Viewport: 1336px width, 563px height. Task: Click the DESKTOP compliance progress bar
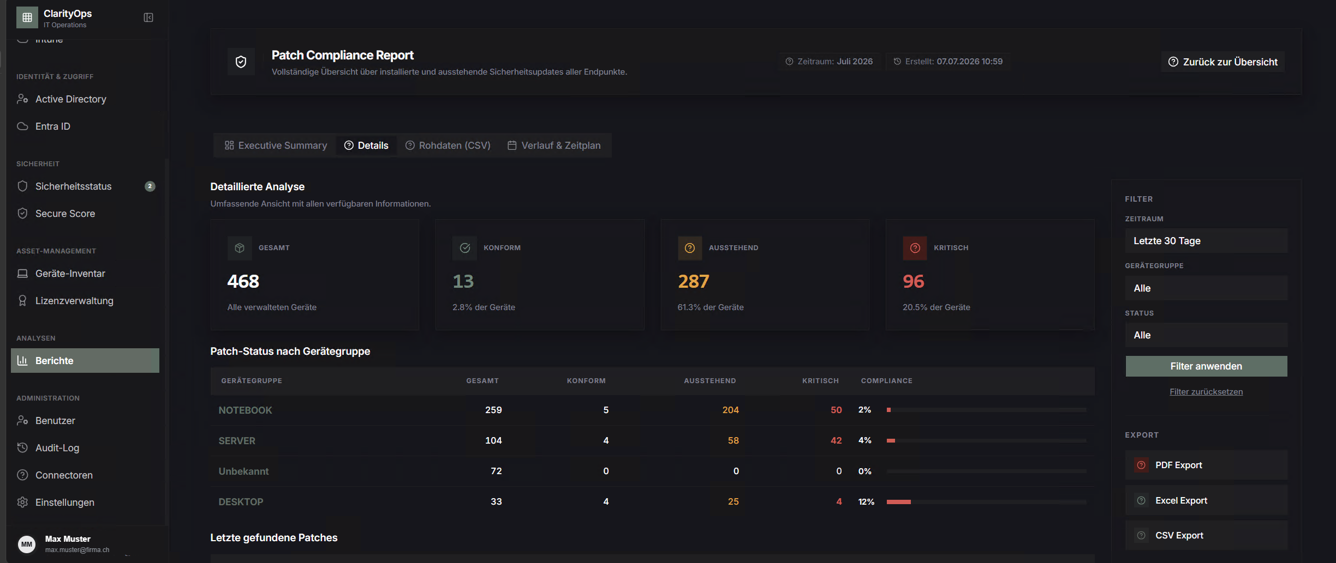(986, 501)
